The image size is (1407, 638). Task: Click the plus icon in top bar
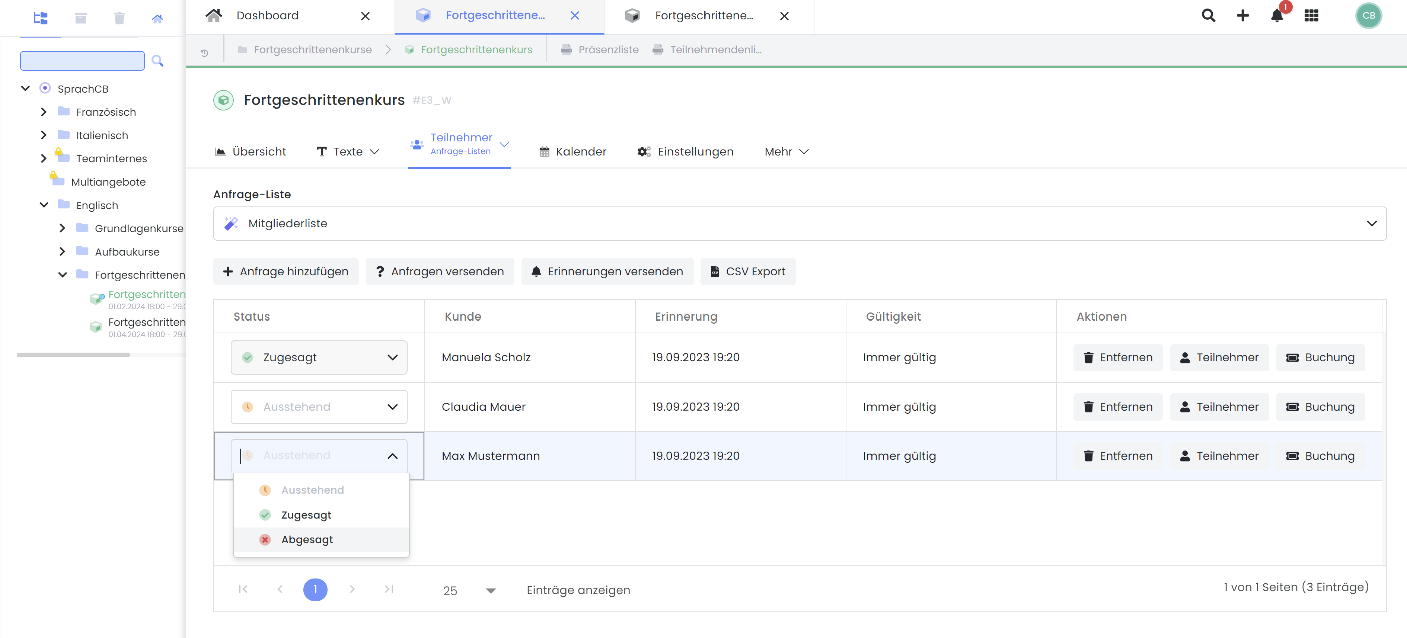coord(1242,16)
